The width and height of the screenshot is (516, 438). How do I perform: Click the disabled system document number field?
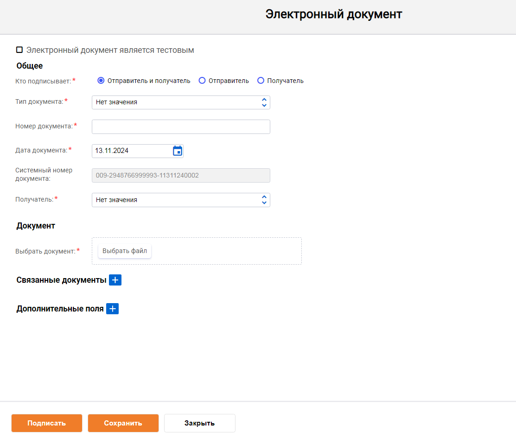coord(181,175)
